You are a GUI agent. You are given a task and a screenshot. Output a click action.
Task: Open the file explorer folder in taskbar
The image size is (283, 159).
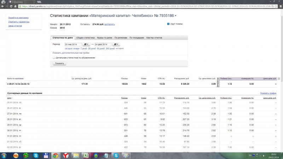click(x=76, y=155)
